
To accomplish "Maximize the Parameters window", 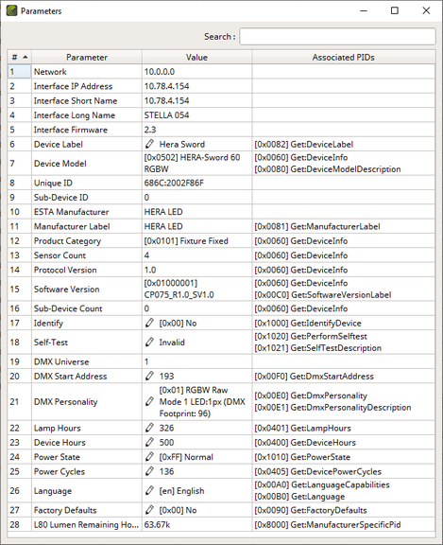I will [x=395, y=10].
